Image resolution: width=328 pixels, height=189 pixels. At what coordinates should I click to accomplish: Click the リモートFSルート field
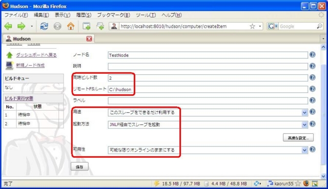pyautogui.click(x=208, y=90)
